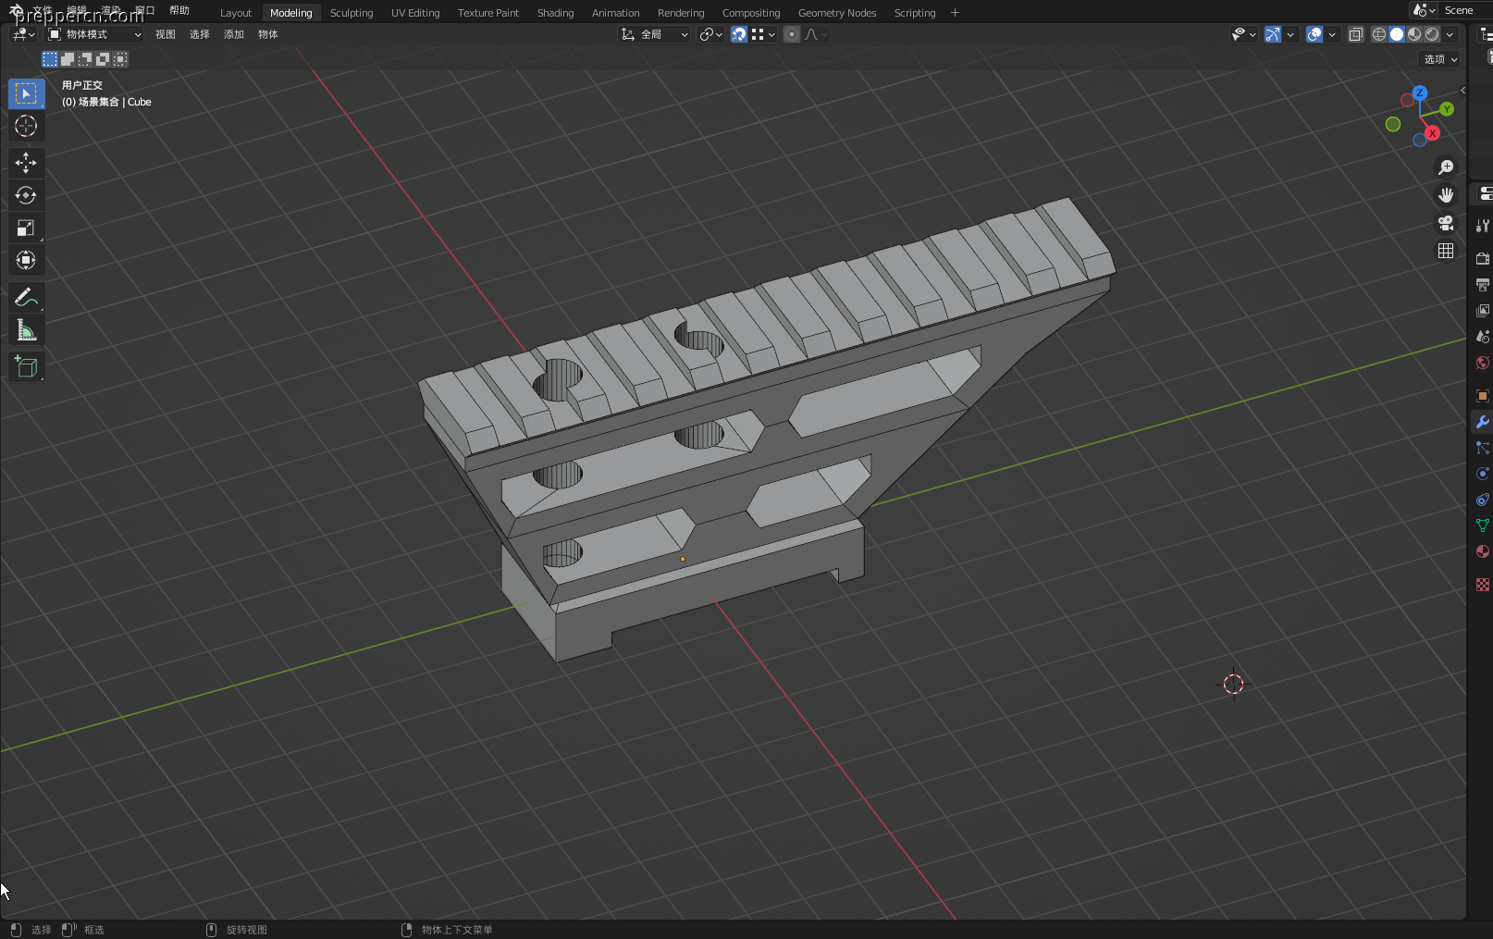Open the Modifiers wrench tab
Screen dimensions: 1493x939
coord(1483,421)
